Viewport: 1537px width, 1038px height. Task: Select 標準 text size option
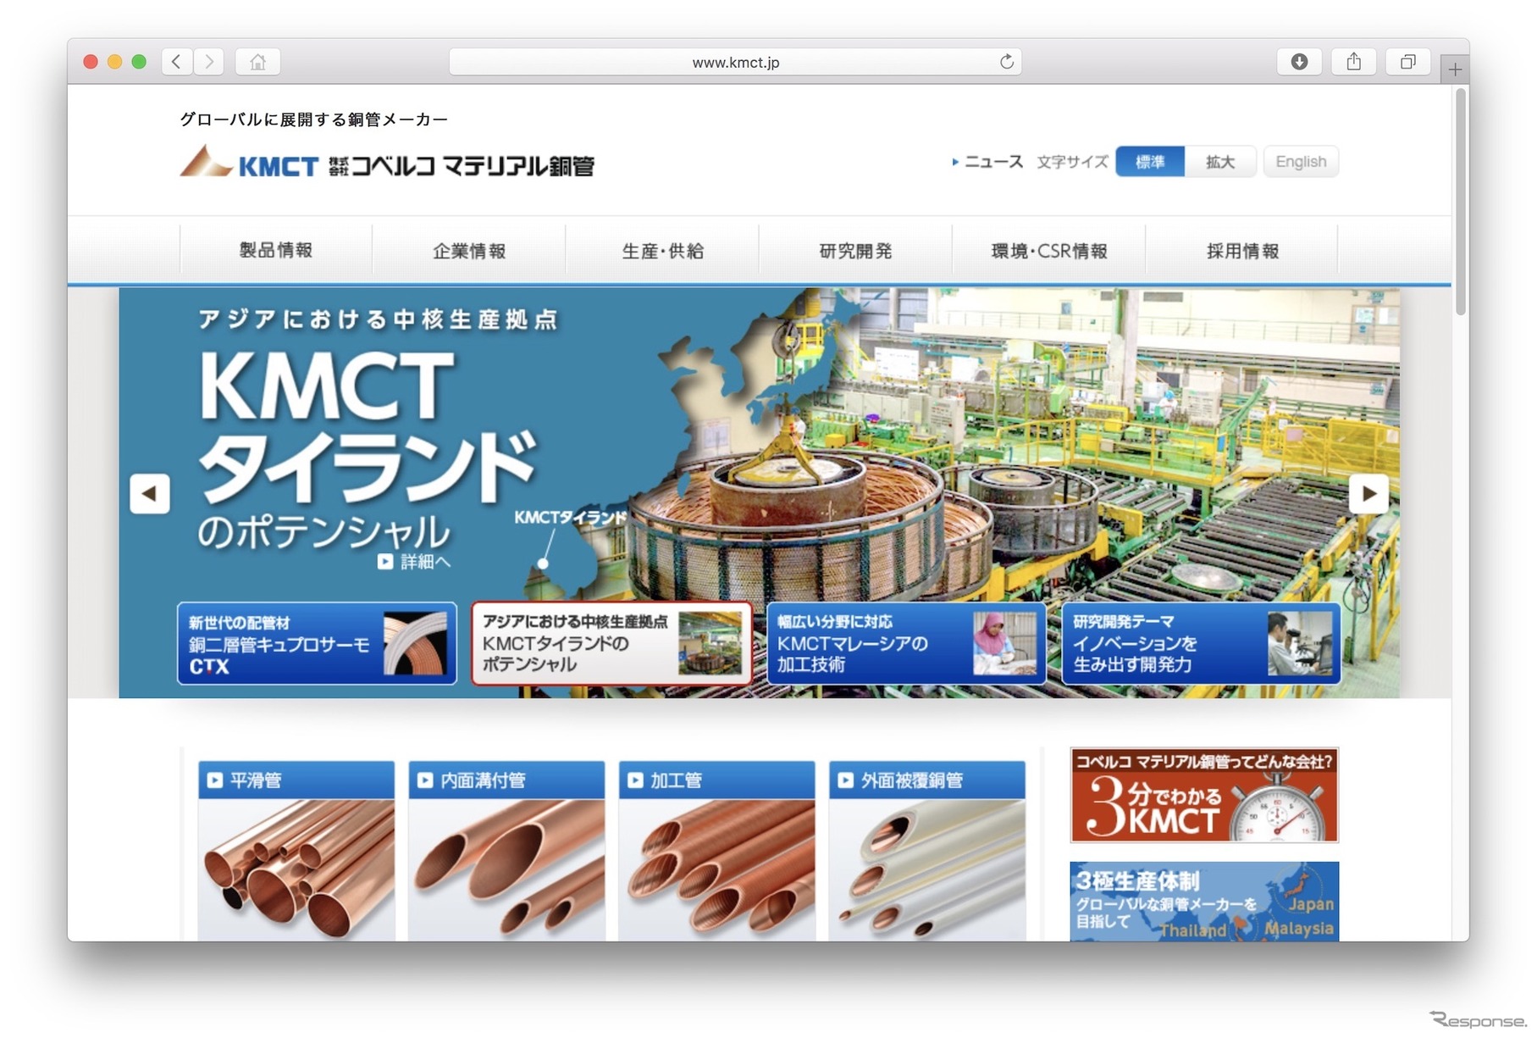click(1151, 161)
